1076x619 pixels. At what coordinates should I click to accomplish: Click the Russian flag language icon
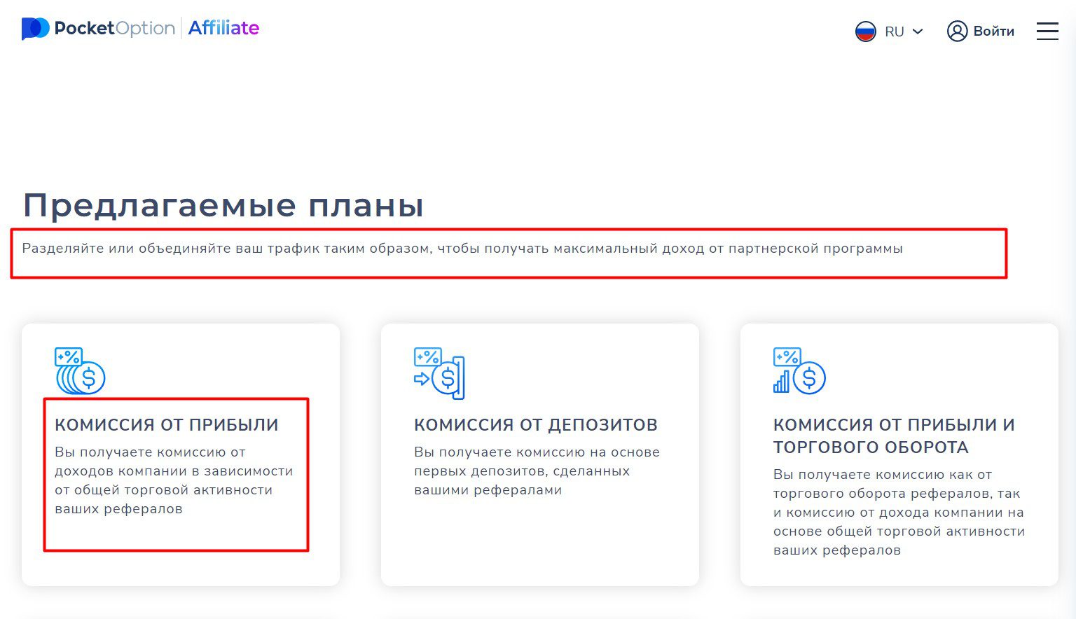pos(866,32)
